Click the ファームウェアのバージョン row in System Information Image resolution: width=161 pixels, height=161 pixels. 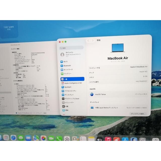[x=25, y=60]
